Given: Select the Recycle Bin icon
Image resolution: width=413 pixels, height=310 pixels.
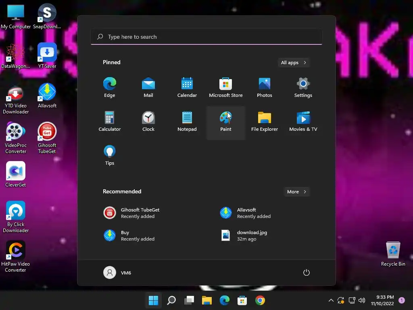Looking at the screenshot, I should 393,254.
